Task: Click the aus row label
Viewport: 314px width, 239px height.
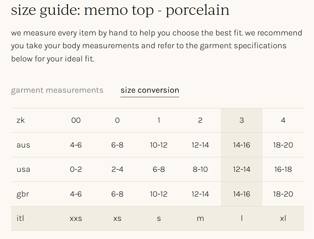Action: (x=23, y=145)
